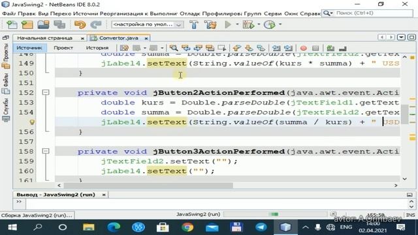Open the Службы side panel

tap(6, 110)
